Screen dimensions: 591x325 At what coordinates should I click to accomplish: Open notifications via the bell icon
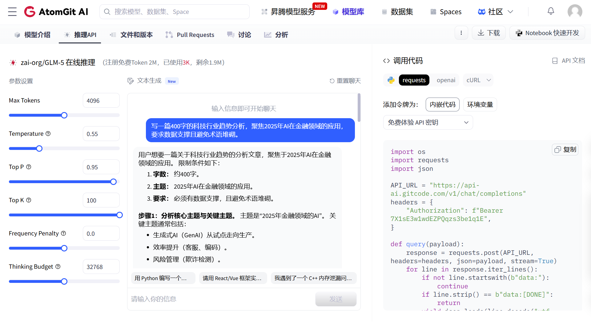click(551, 11)
